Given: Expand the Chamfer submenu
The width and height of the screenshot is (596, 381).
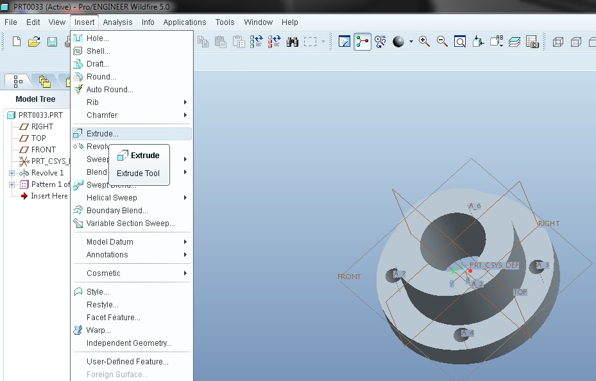Looking at the screenshot, I should tap(132, 115).
